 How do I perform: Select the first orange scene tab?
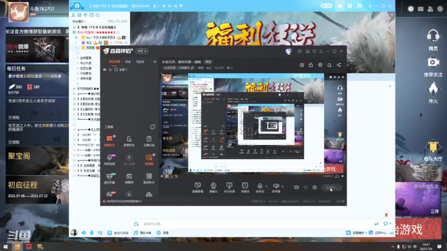point(115,62)
